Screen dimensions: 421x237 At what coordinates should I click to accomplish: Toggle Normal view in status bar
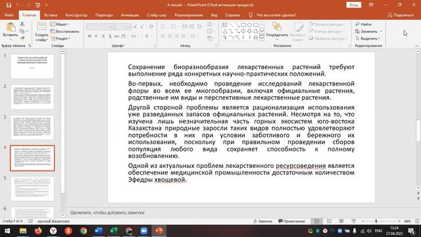pos(317,221)
